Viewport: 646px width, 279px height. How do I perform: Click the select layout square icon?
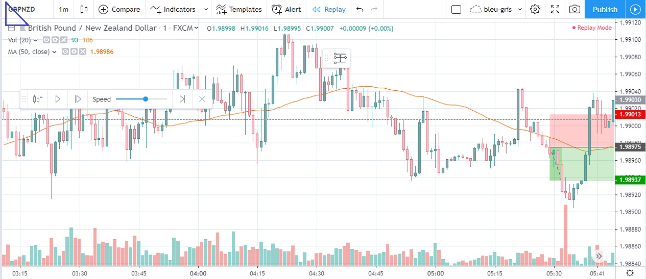[x=457, y=9]
